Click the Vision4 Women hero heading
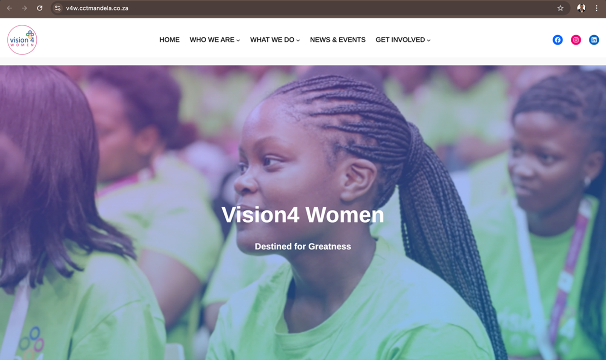The image size is (606, 360). (x=302, y=214)
